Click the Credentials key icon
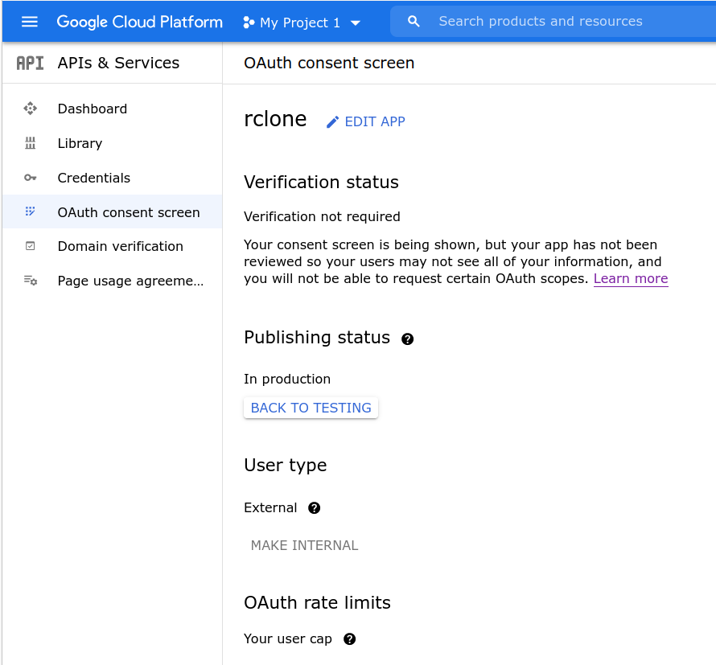 (31, 178)
